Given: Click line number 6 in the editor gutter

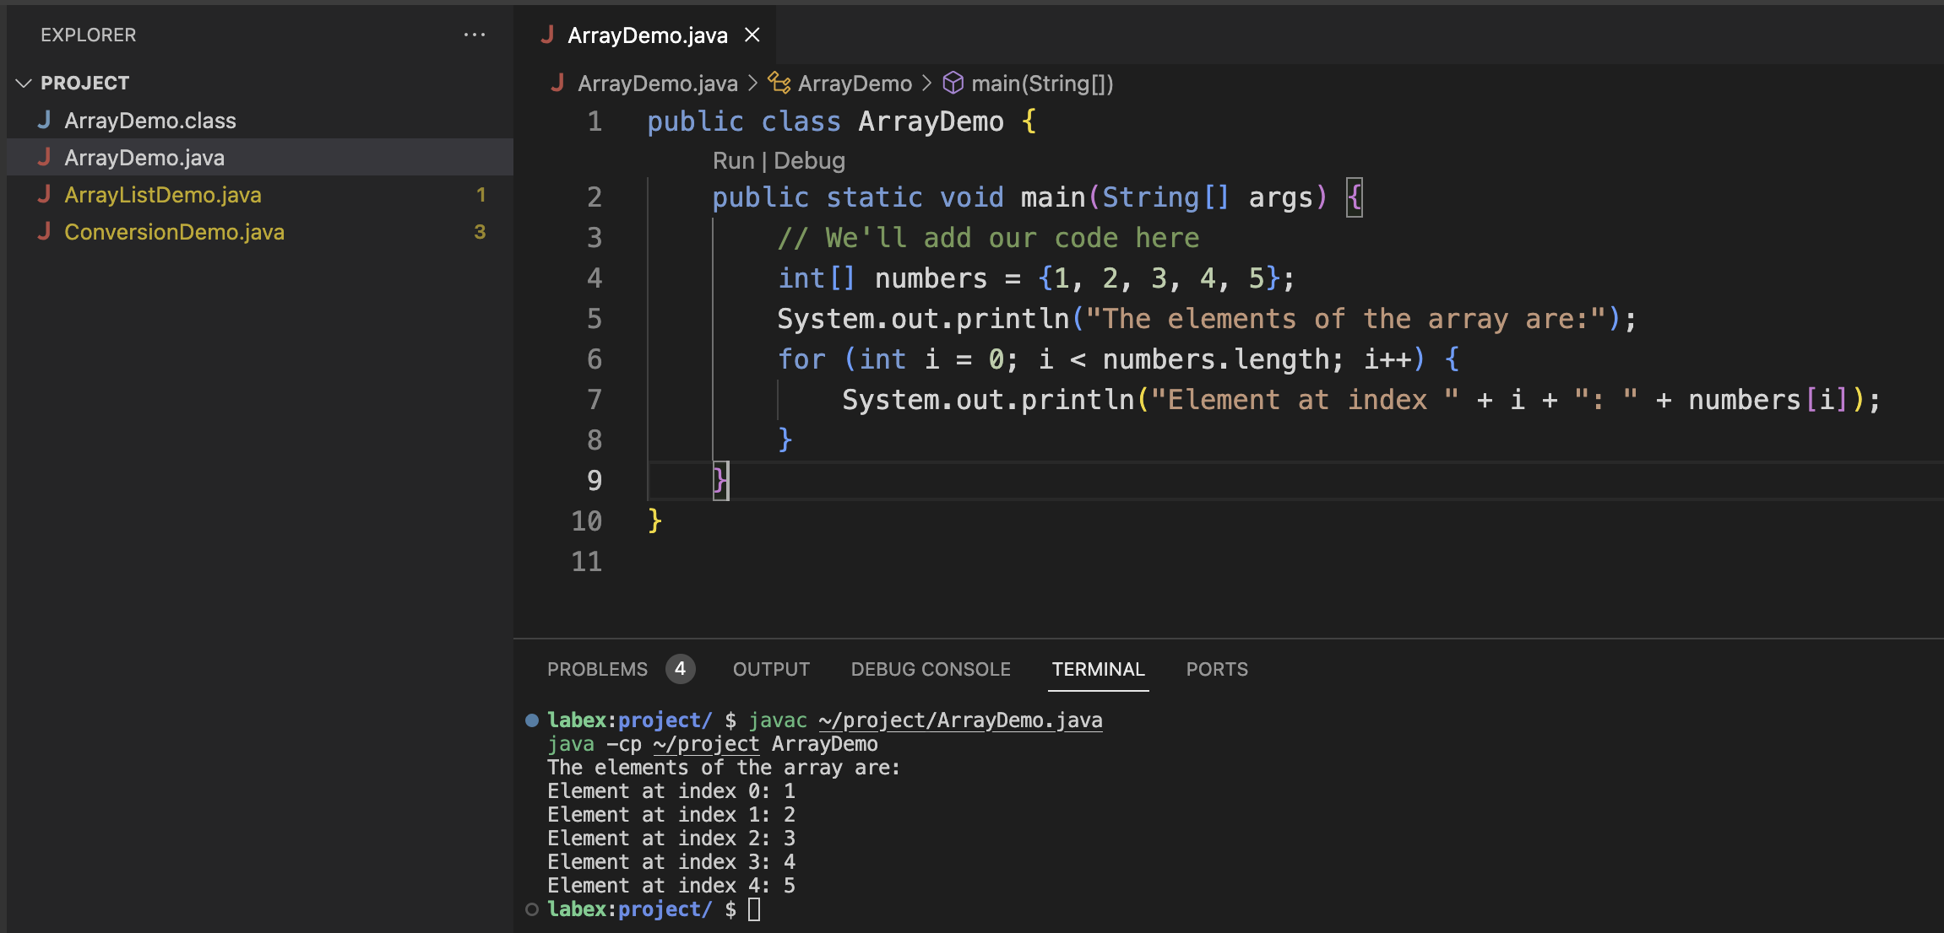Looking at the screenshot, I should click(594, 359).
